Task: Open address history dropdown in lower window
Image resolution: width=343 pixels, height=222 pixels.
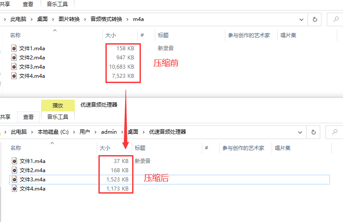Action: click(300, 132)
